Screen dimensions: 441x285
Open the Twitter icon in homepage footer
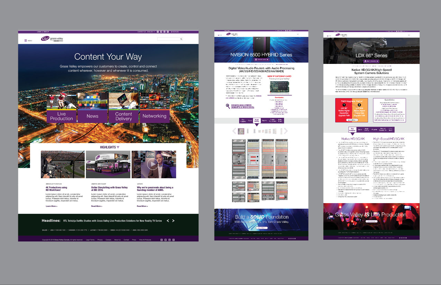pos(165,239)
